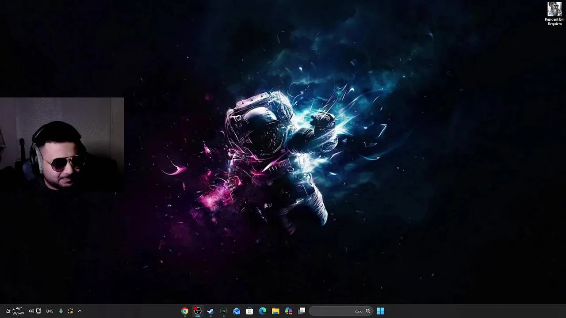Click the microphone tray icon

click(x=61, y=311)
